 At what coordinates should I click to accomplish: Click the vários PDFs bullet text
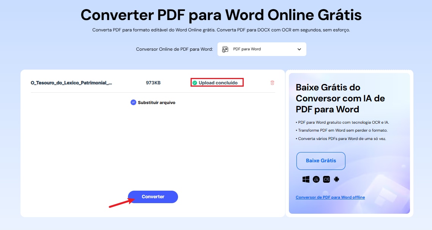pos(341,138)
